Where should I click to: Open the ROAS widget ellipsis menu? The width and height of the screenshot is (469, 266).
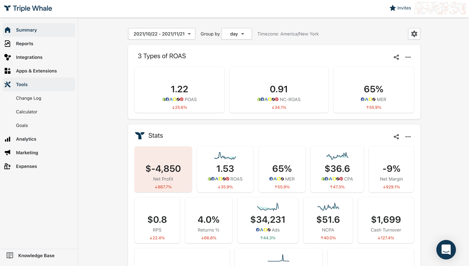(408, 57)
